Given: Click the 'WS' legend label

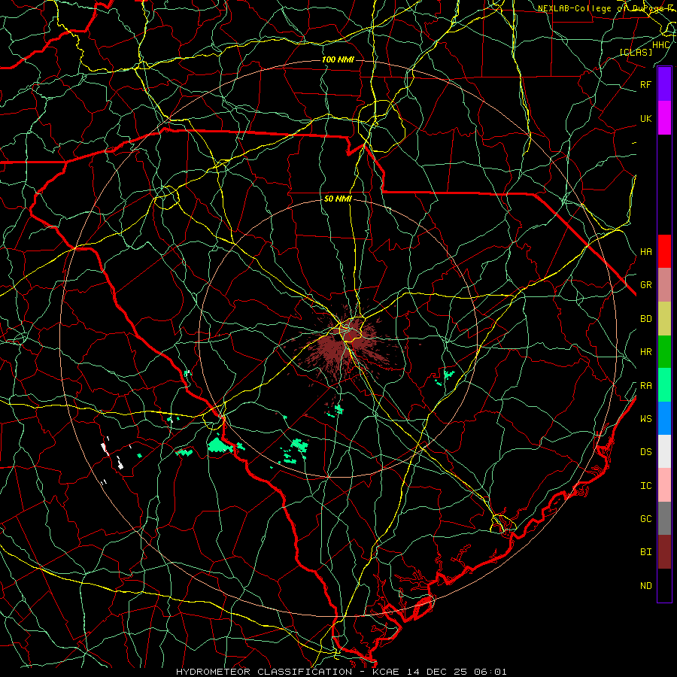Looking at the screenshot, I should [x=645, y=418].
